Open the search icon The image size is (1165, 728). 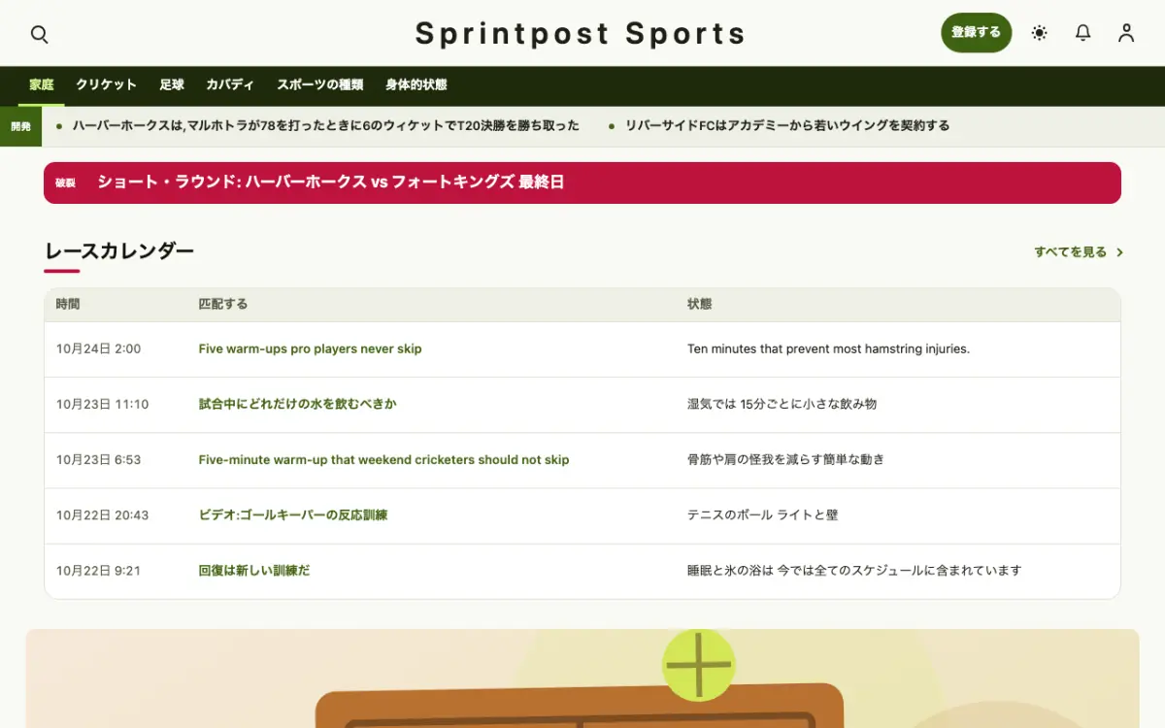pos(39,34)
